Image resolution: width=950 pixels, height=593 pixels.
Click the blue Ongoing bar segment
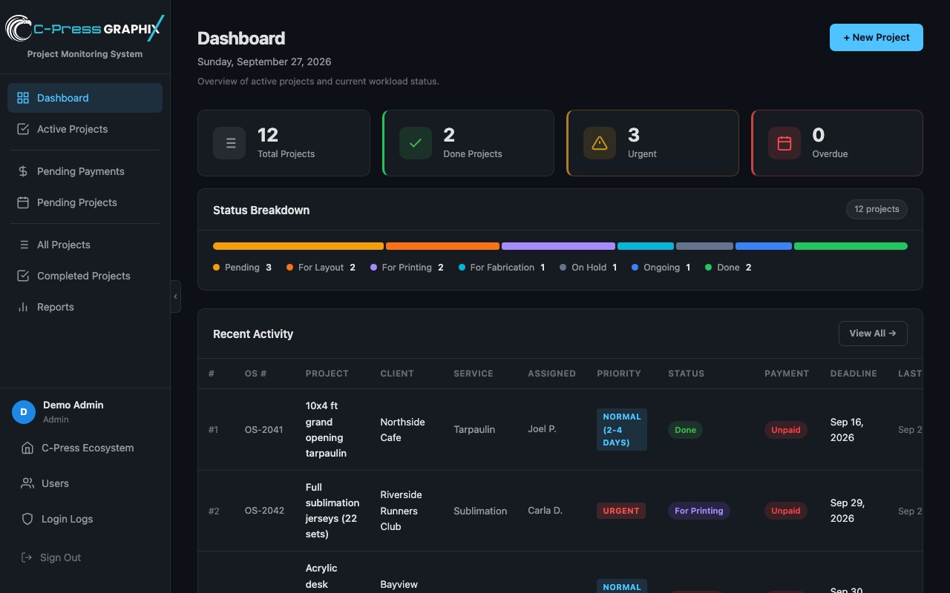764,246
